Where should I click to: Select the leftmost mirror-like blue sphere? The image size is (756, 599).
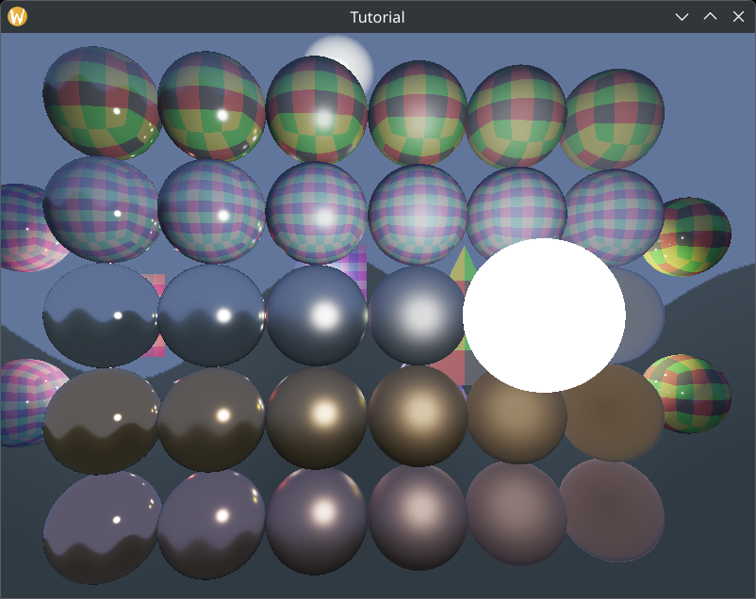(x=102, y=316)
